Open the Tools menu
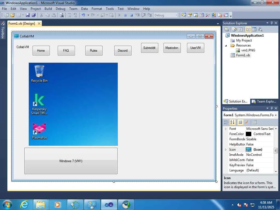This screenshot has height=210, width=280. point(110,9)
